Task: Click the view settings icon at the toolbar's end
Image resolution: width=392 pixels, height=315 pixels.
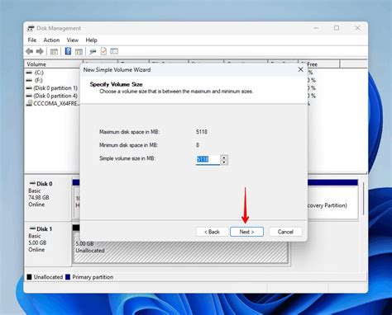Action: [x=114, y=51]
